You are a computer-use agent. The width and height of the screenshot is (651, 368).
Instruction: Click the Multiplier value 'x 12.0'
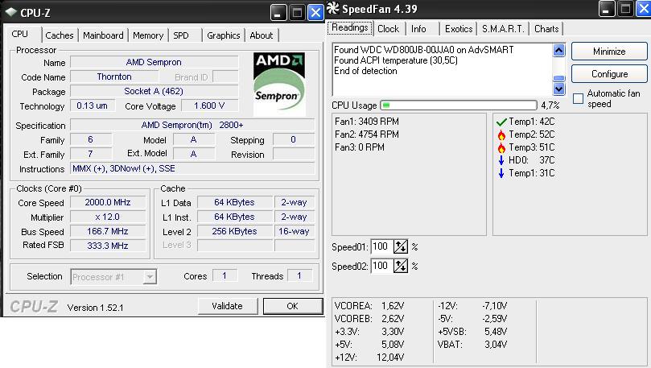tap(108, 217)
